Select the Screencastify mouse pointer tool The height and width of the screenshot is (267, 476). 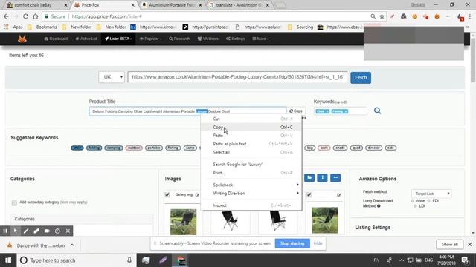tap(16, 231)
